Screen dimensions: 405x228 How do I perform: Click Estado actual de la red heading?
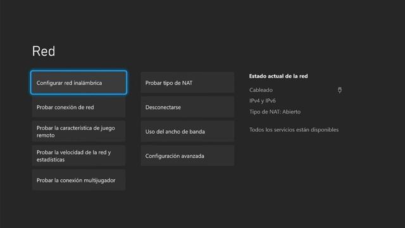[x=278, y=76]
